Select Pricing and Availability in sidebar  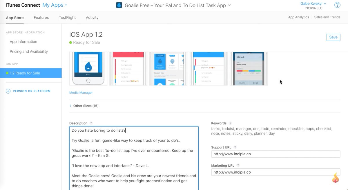tap(29, 51)
